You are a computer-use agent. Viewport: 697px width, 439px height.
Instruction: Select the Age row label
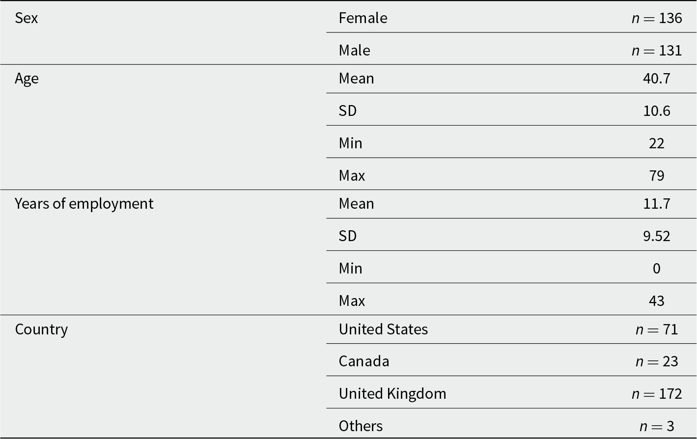tap(27, 79)
